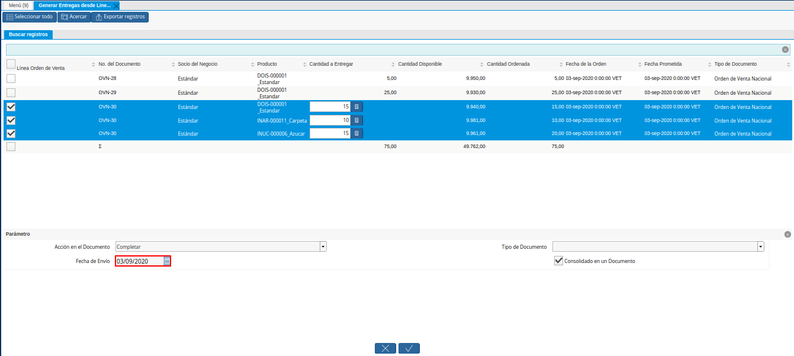Image resolution: width=794 pixels, height=356 pixels.
Task: Open calculator for the INUC-000006_Azucar quantity
Action: click(356, 133)
